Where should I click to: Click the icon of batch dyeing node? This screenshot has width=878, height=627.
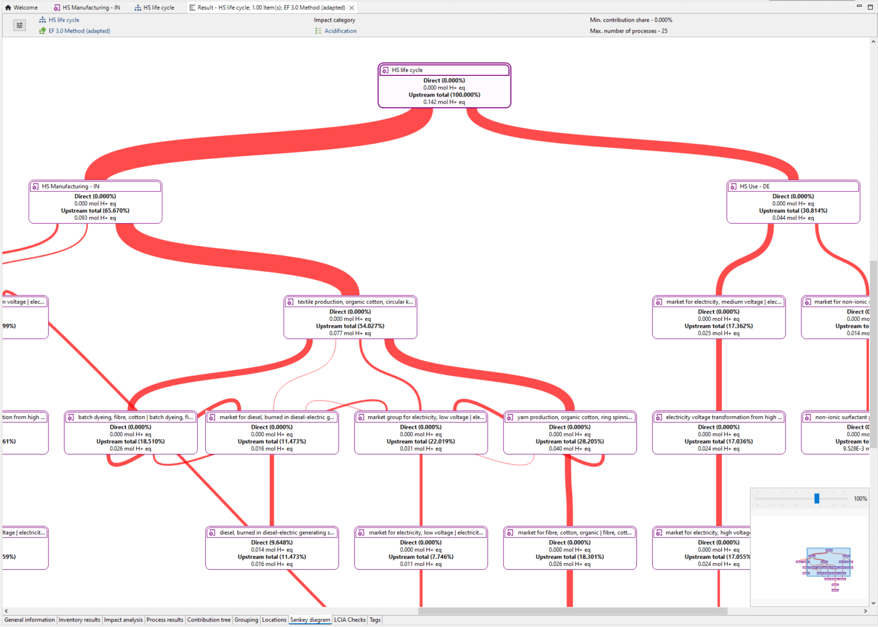click(x=71, y=417)
